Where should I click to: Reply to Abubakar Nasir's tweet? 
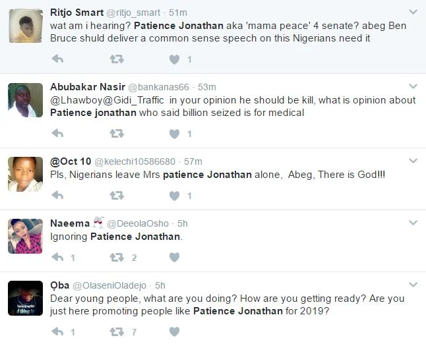(x=57, y=134)
